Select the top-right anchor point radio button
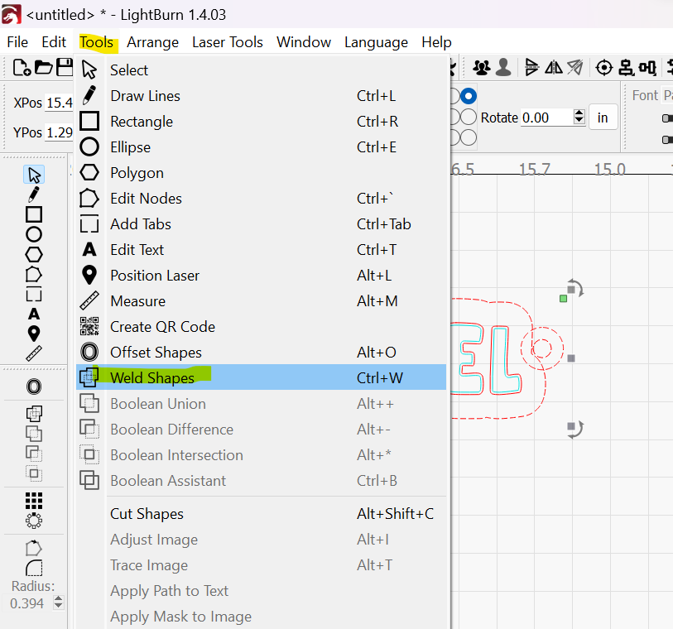 [x=469, y=96]
